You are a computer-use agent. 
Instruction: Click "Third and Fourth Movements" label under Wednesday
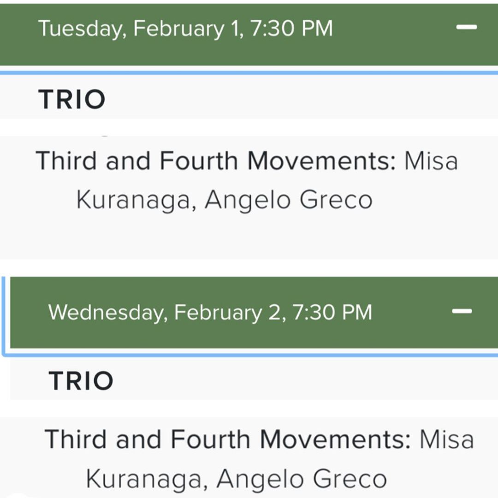tap(227, 439)
